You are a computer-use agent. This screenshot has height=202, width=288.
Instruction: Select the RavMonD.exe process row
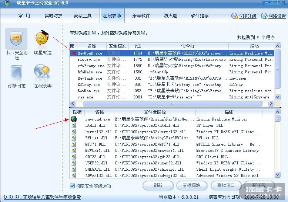click(x=172, y=53)
